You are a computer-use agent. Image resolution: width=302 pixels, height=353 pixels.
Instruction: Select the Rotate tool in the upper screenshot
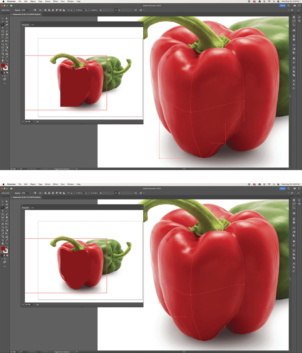3,38
